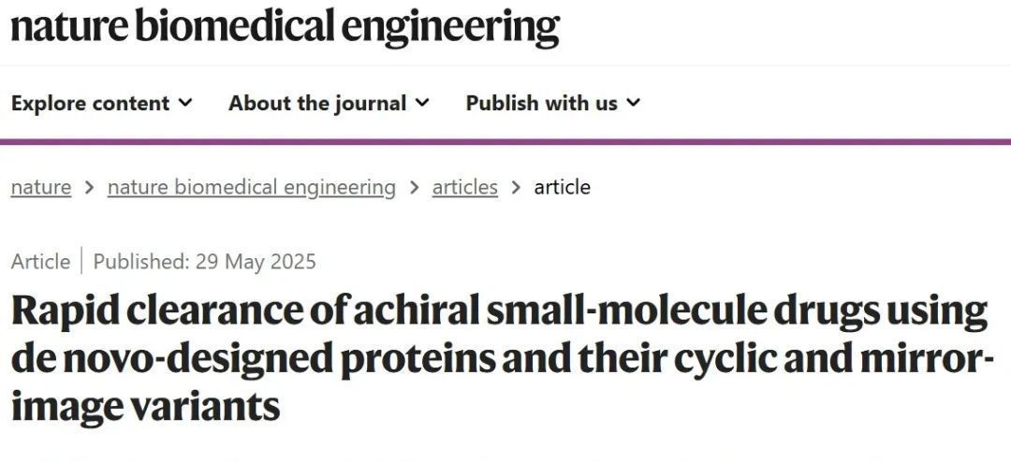Screen dimensions: 1011x462
Task: Click the Published: 29 May 2025 date
Action: [x=204, y=262]
